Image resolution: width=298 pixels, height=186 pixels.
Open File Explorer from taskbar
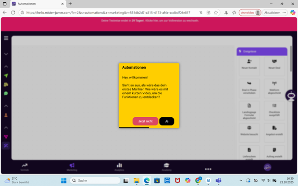(137, 181)
